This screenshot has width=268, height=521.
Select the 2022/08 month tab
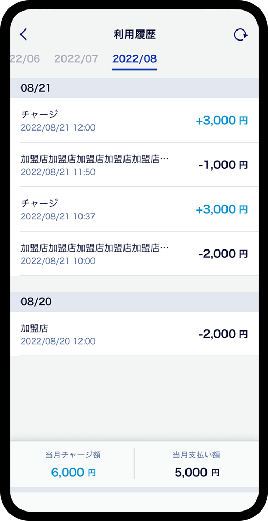click(135, 59)
